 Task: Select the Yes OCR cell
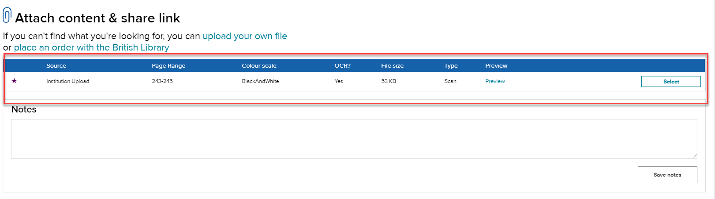(339, 81)
